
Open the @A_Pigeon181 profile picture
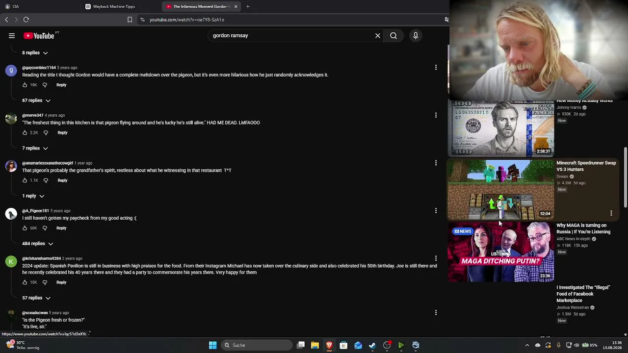tap(11, 214)
